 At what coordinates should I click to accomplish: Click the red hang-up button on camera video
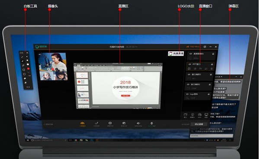pos(53,69)
